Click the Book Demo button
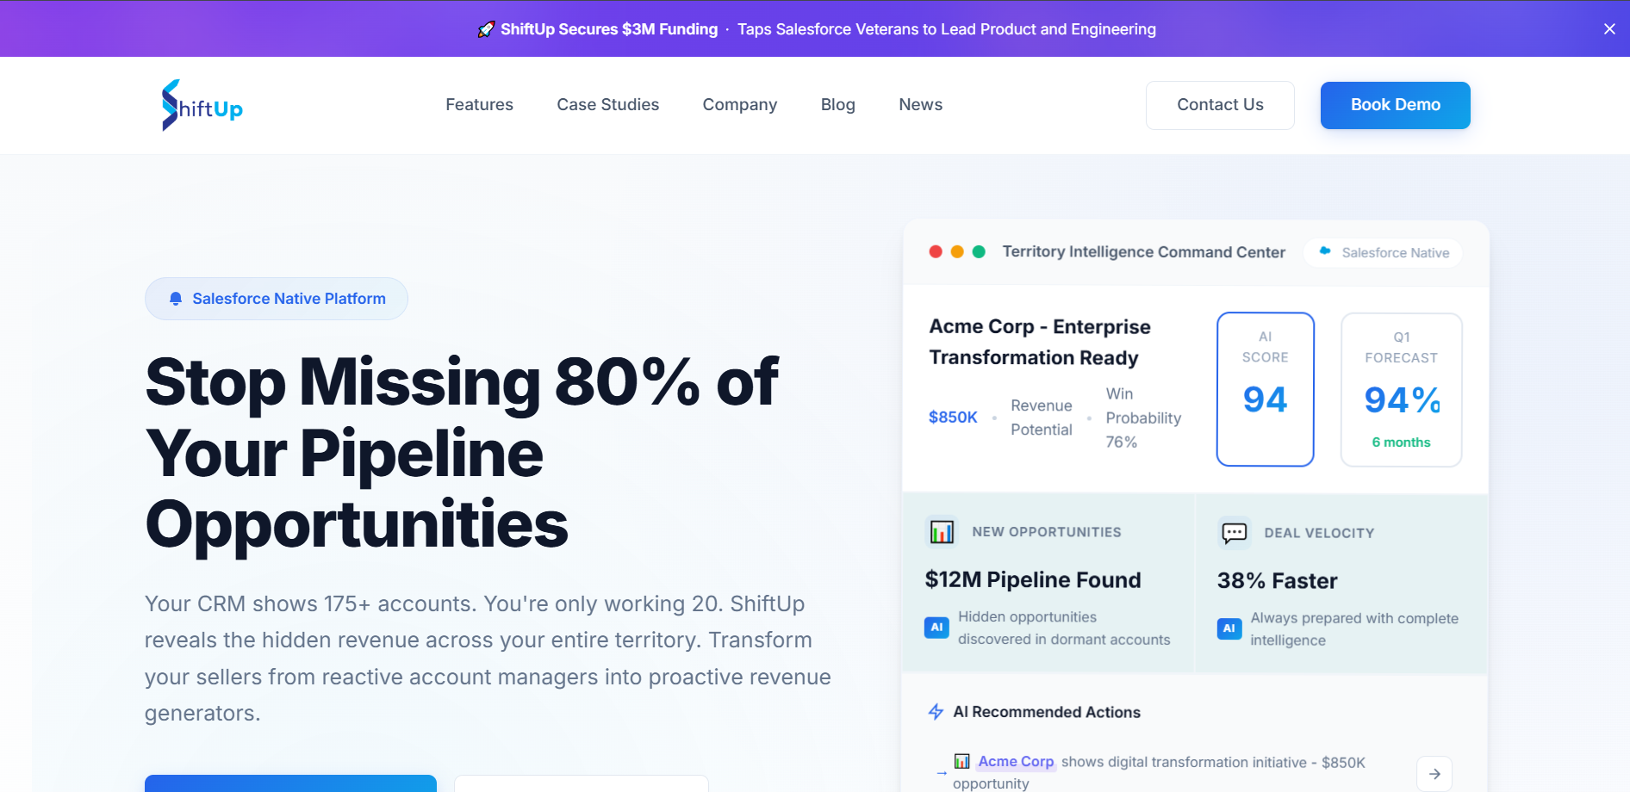This screenshot has width=1630, height=792. (x=1395, y=105)
